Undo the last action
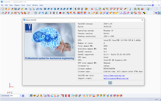This screenshot has width=161, height=101. click(38, 9)
